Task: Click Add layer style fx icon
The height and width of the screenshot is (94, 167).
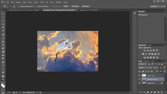Action: (x=144, y=92)
